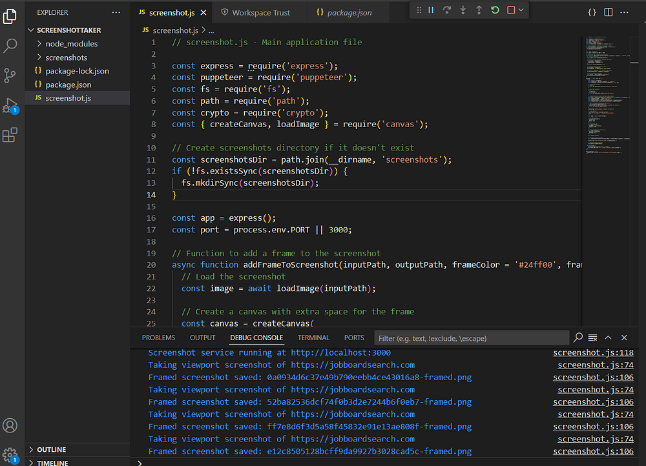Click the Step Over debug icon
Viewport: 646px width, 466px height.
[x=447, y=10]
